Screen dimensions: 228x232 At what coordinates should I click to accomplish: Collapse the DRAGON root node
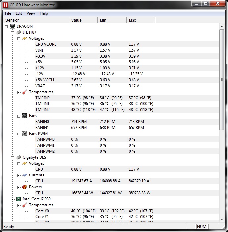click(6, 27)
